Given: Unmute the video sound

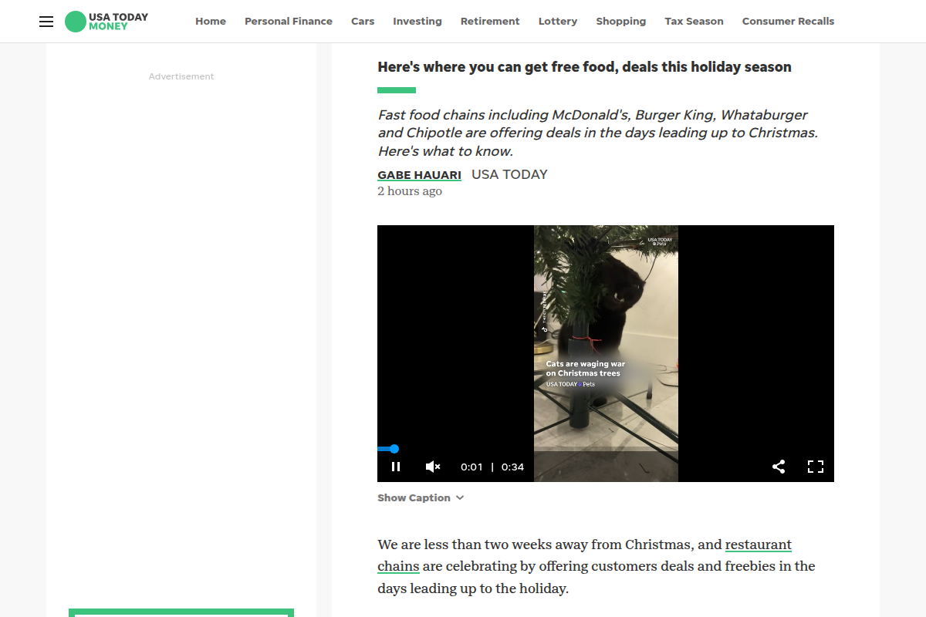Looking at the screenshot, I should coord(433,467).
